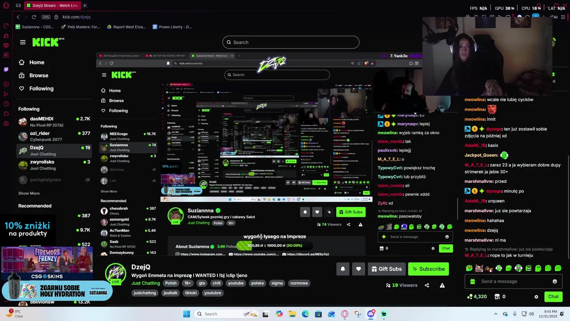The image size is (570, 321).
Task: Open zwyrolisko channel in Following list
Action: pos(54,165)
